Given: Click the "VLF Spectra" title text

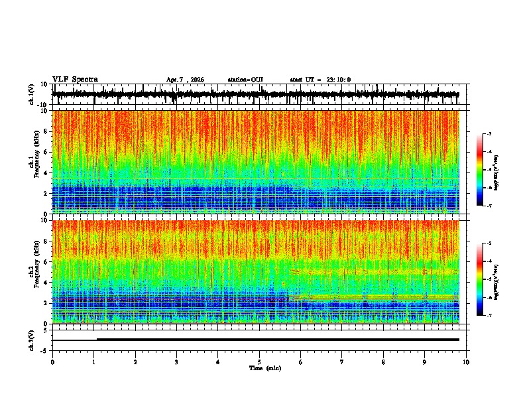Looking at the screenshot, I should tap(75, 80).
